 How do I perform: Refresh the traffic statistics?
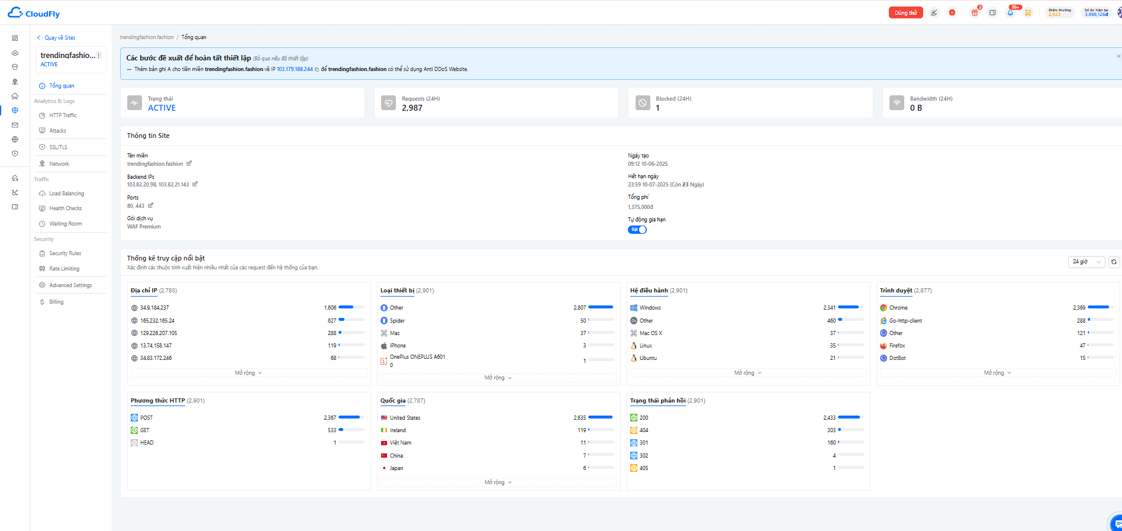(1114, 262)
